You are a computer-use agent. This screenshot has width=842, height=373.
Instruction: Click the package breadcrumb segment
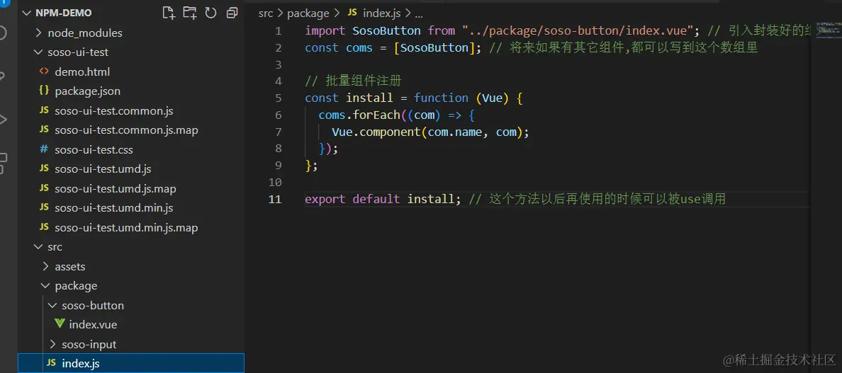coord(308,13)
